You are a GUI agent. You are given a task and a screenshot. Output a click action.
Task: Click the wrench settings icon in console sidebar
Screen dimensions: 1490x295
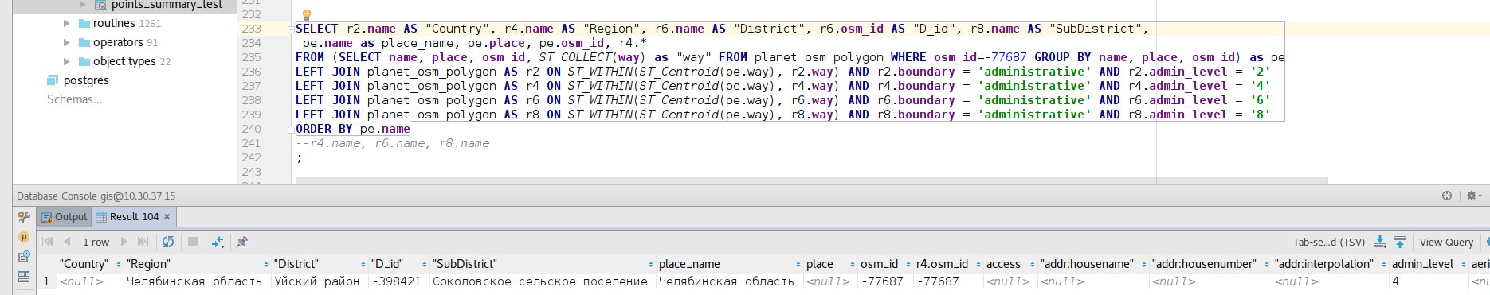[x=24, y=217]
